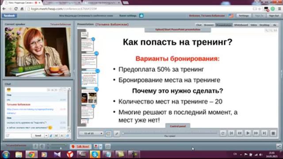Open the dropdown arrow next to Send
The height and width of the screenshot is (159, 283).
46,136
